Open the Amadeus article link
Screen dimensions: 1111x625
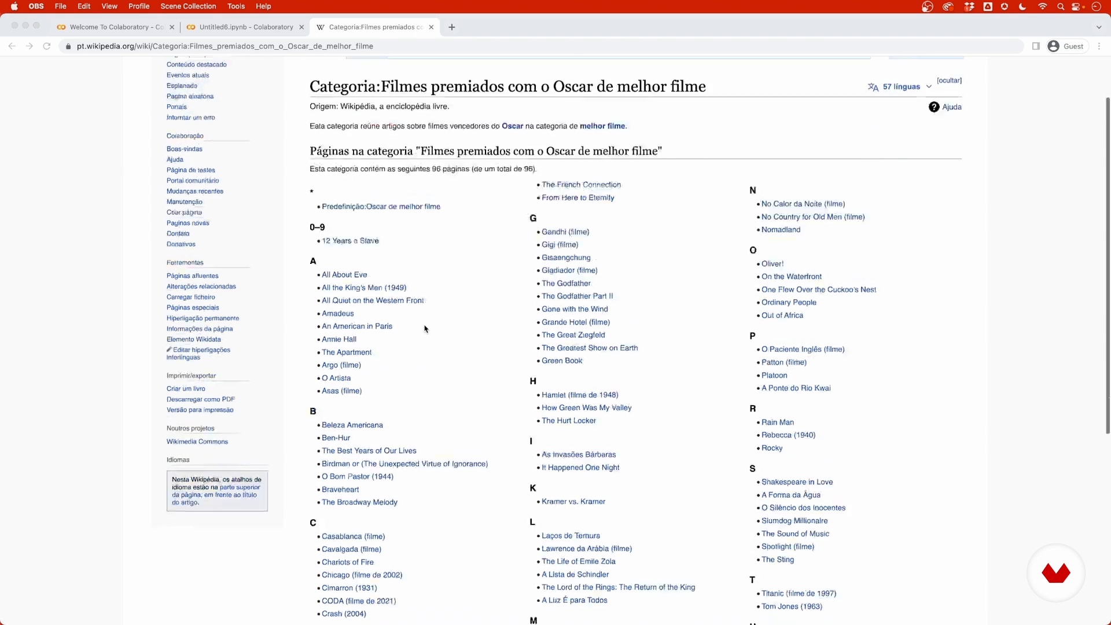pos(338,314)
